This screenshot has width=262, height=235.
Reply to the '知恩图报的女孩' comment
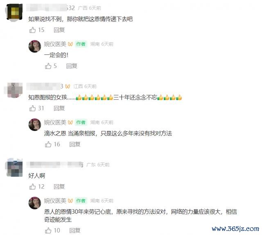point(59,108)
